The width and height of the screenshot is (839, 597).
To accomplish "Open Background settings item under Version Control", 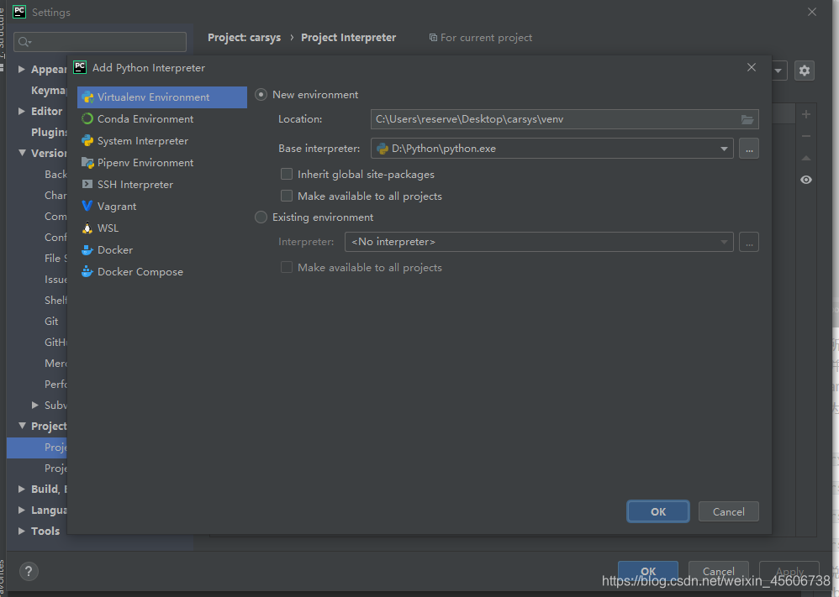I will pos(55,175).
